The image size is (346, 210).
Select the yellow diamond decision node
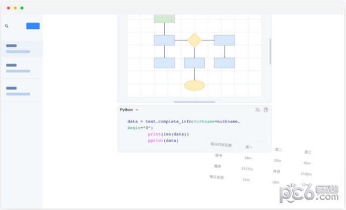[x=194, y=40]
